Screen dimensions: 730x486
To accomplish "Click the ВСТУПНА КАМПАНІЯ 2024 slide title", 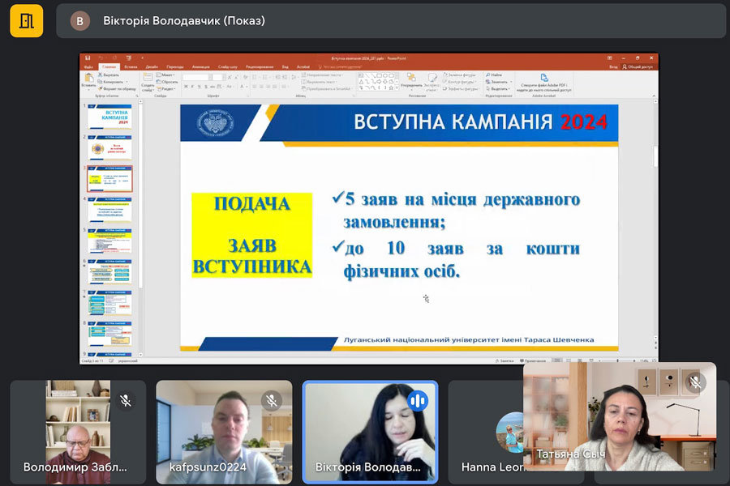I will point(480,122).
